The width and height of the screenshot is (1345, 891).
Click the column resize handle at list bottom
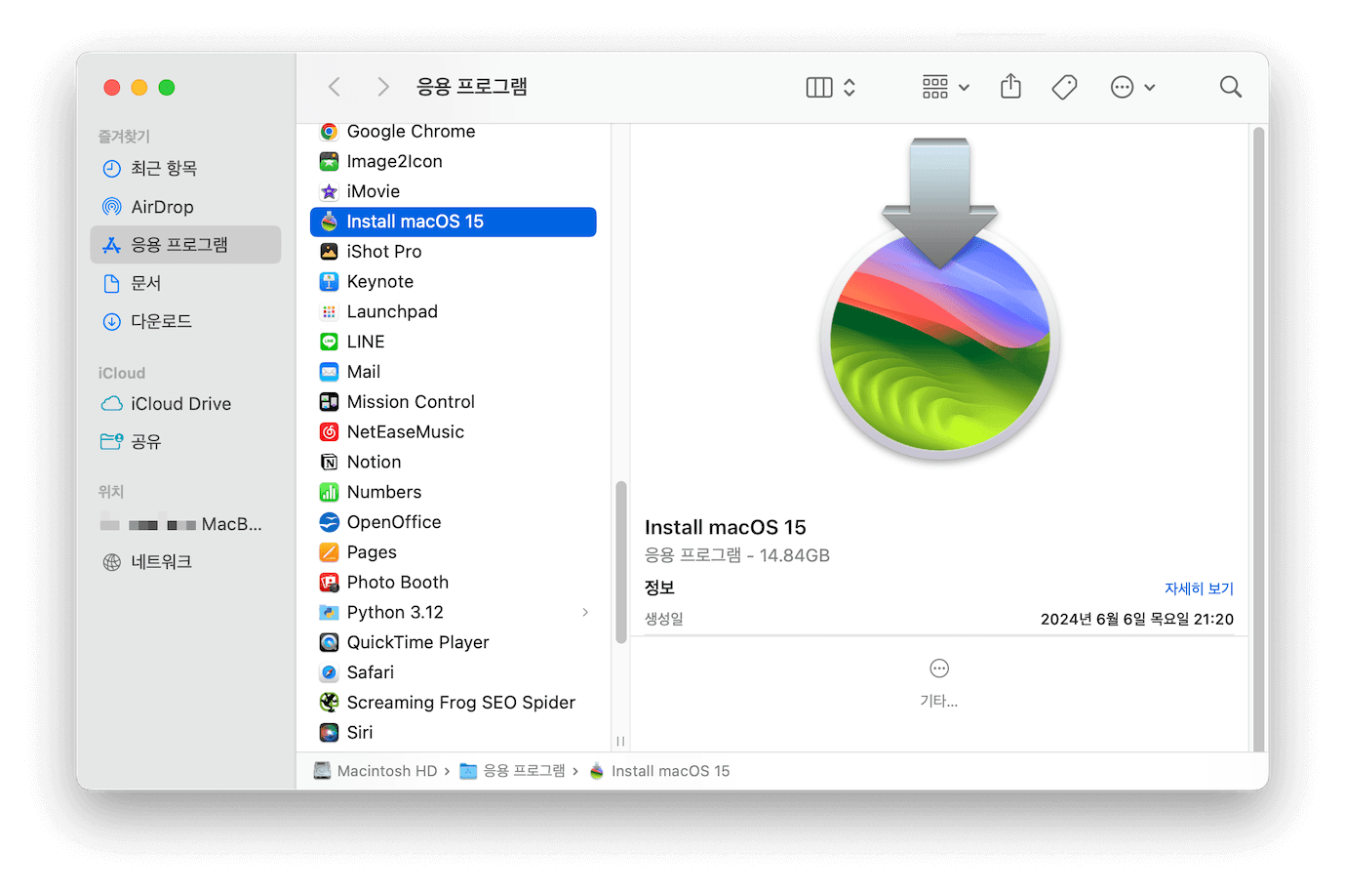pyautogui.click(x=621, y=742)
